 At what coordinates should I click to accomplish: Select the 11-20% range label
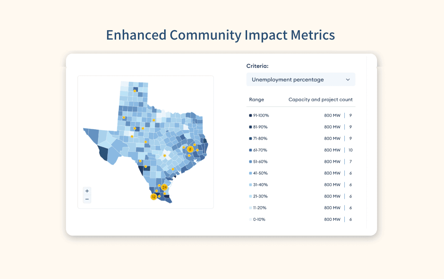[x=260, y=208]
